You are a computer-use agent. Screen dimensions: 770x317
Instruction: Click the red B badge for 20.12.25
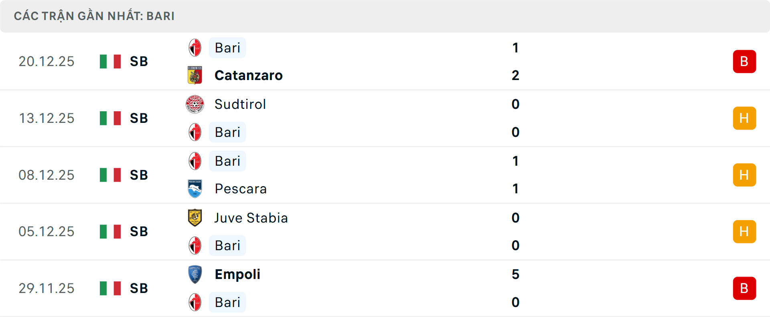[x=744, y=61]
